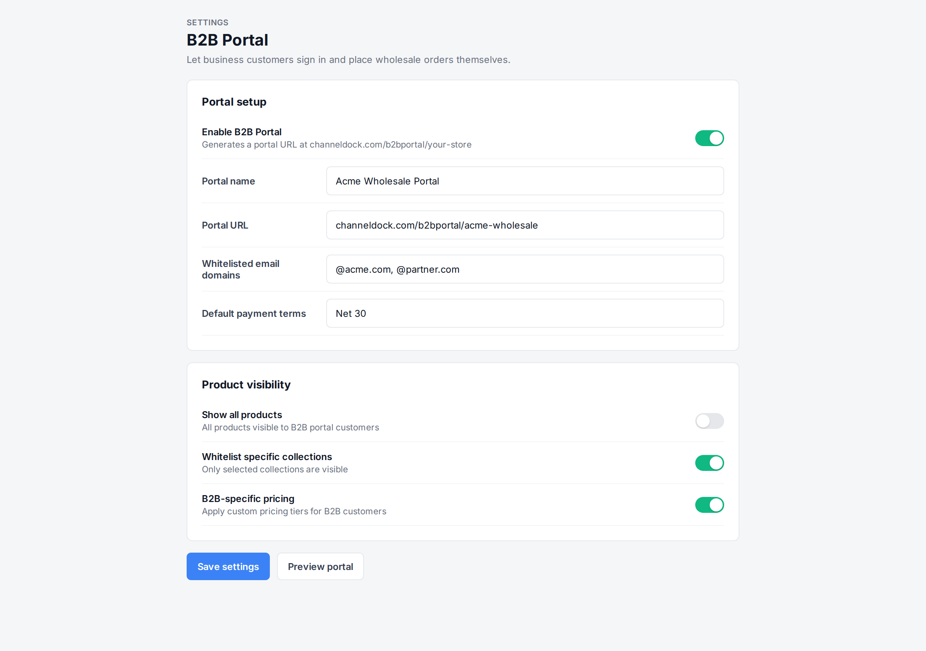The image size is (926, 651).
Task: Select the portal URL description text
Action: pyautogui.click(x=336, y=145)
